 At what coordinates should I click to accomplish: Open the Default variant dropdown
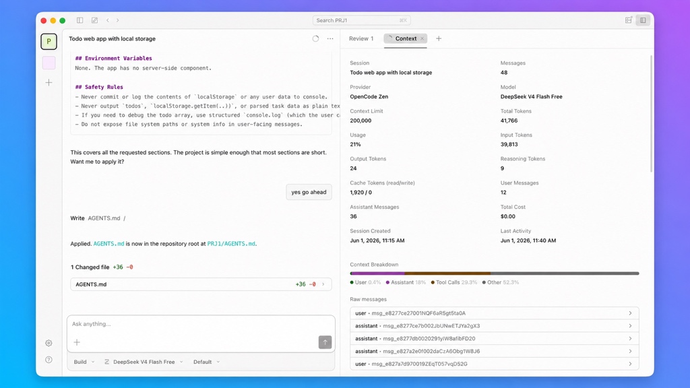pos(206,362)
